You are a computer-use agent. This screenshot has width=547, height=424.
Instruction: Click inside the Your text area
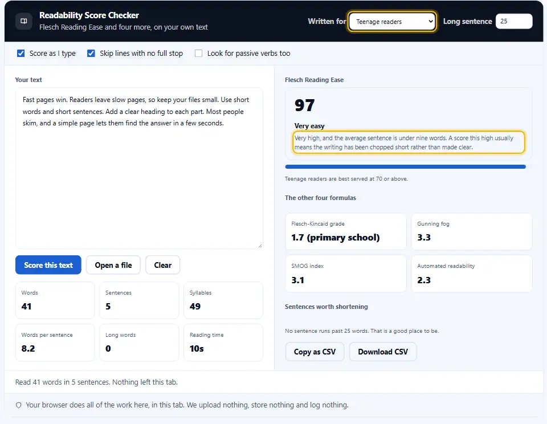click(x=139, y=168)
